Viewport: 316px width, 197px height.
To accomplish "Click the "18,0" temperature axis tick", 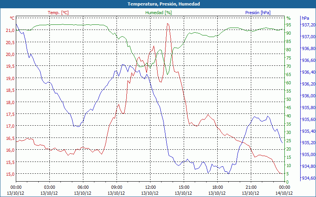I will click(x=10, y=102).
